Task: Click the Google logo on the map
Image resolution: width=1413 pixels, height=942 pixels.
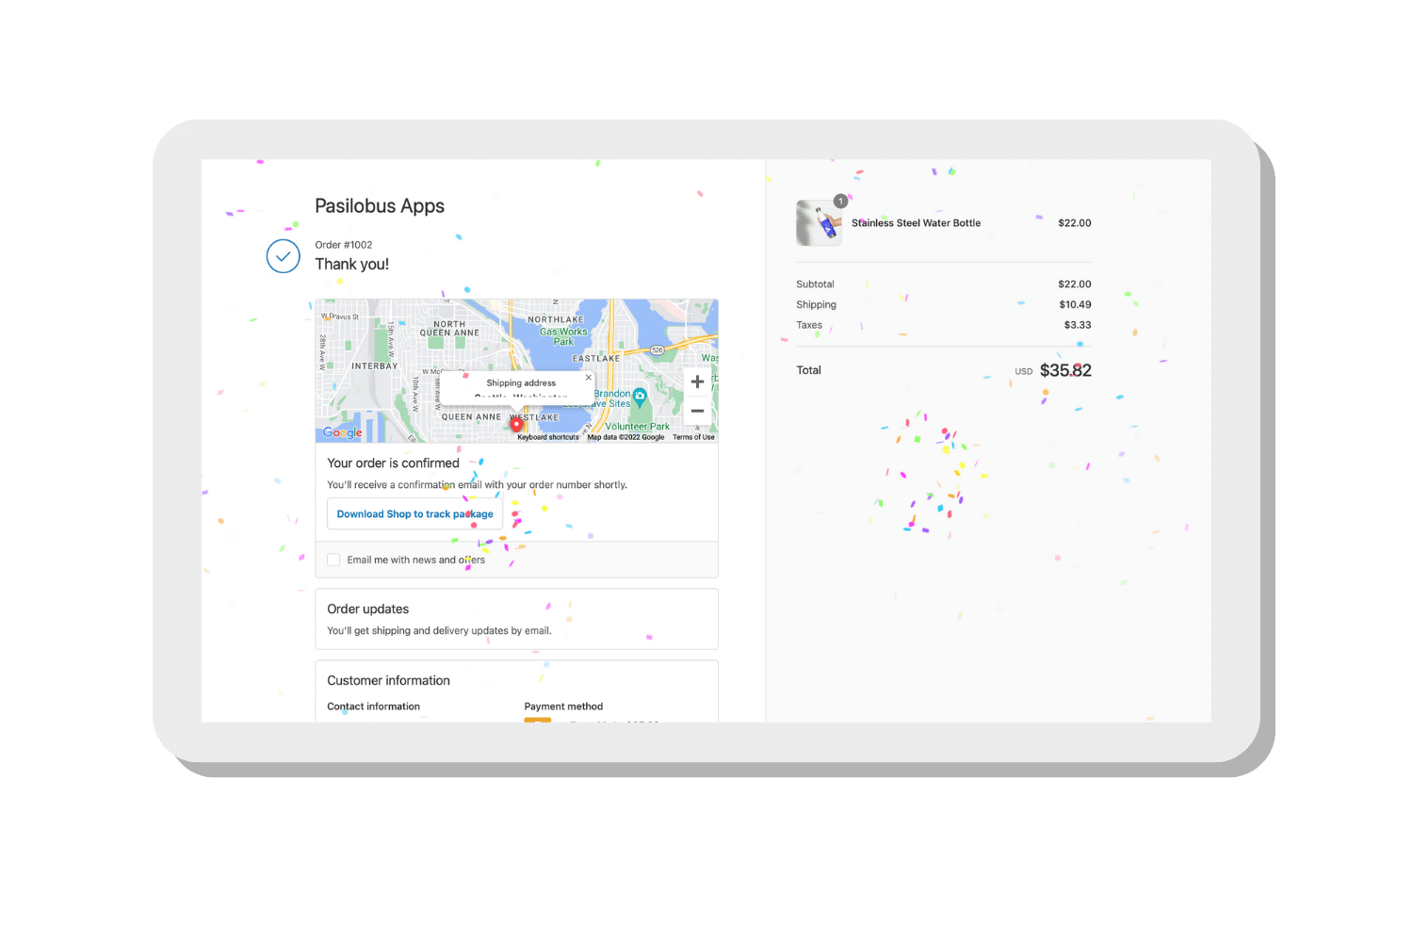Action: click(x=343, y=432)
